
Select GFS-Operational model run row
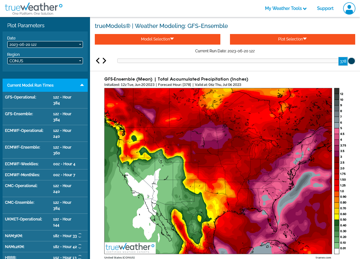coord(45,100)
